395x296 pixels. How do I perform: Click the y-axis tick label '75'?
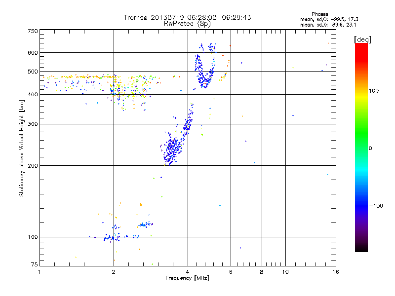point(34,264)
